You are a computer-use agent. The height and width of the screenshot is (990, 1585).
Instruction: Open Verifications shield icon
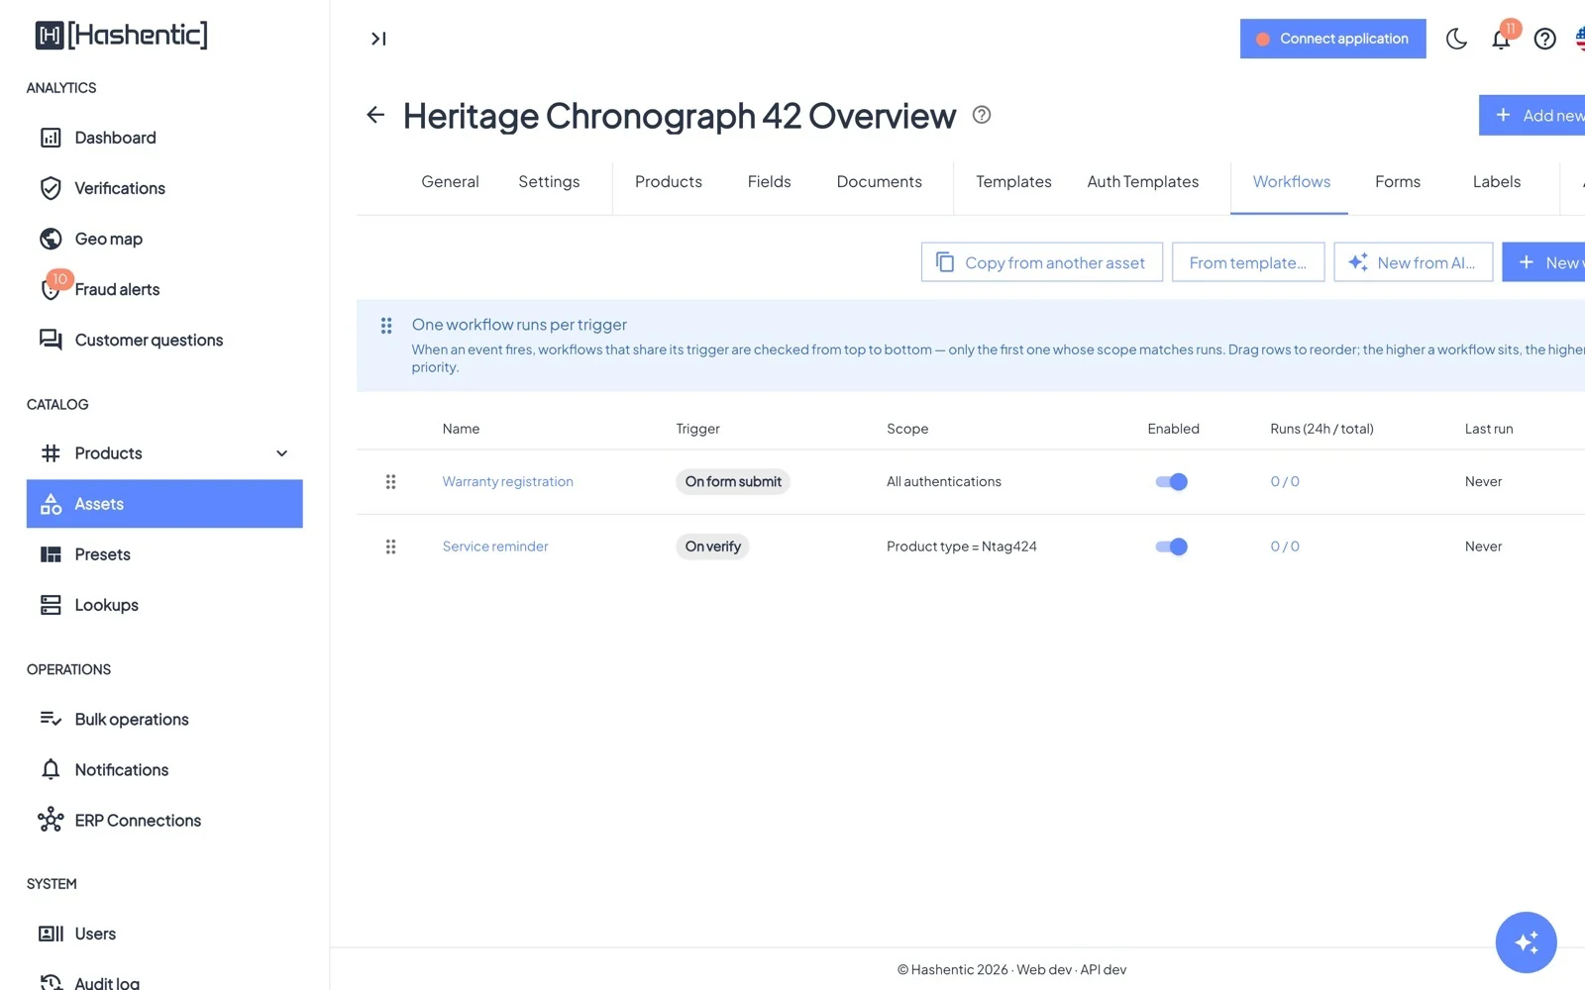(x=51, y=188)
